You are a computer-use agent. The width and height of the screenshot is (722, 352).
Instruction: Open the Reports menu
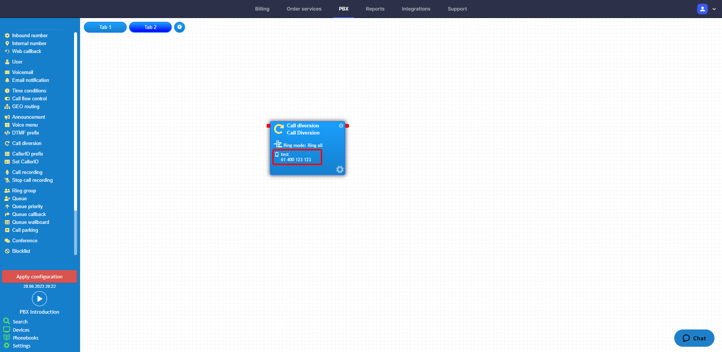pyautogui.click(x=375, y=9)
